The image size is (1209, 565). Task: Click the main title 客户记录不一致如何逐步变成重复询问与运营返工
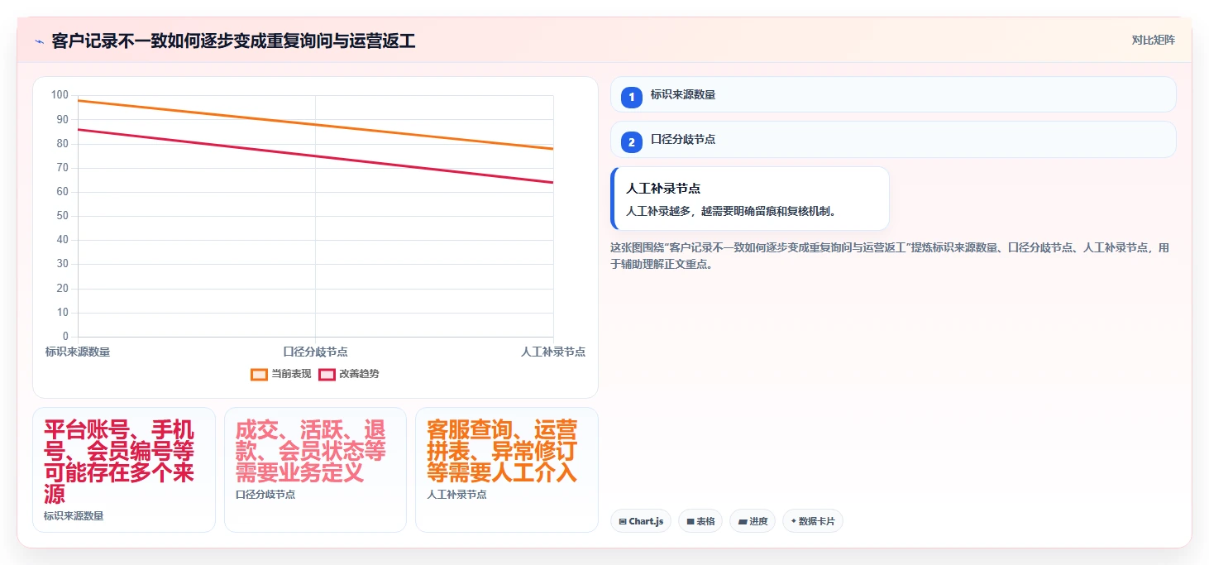[233, 41]
